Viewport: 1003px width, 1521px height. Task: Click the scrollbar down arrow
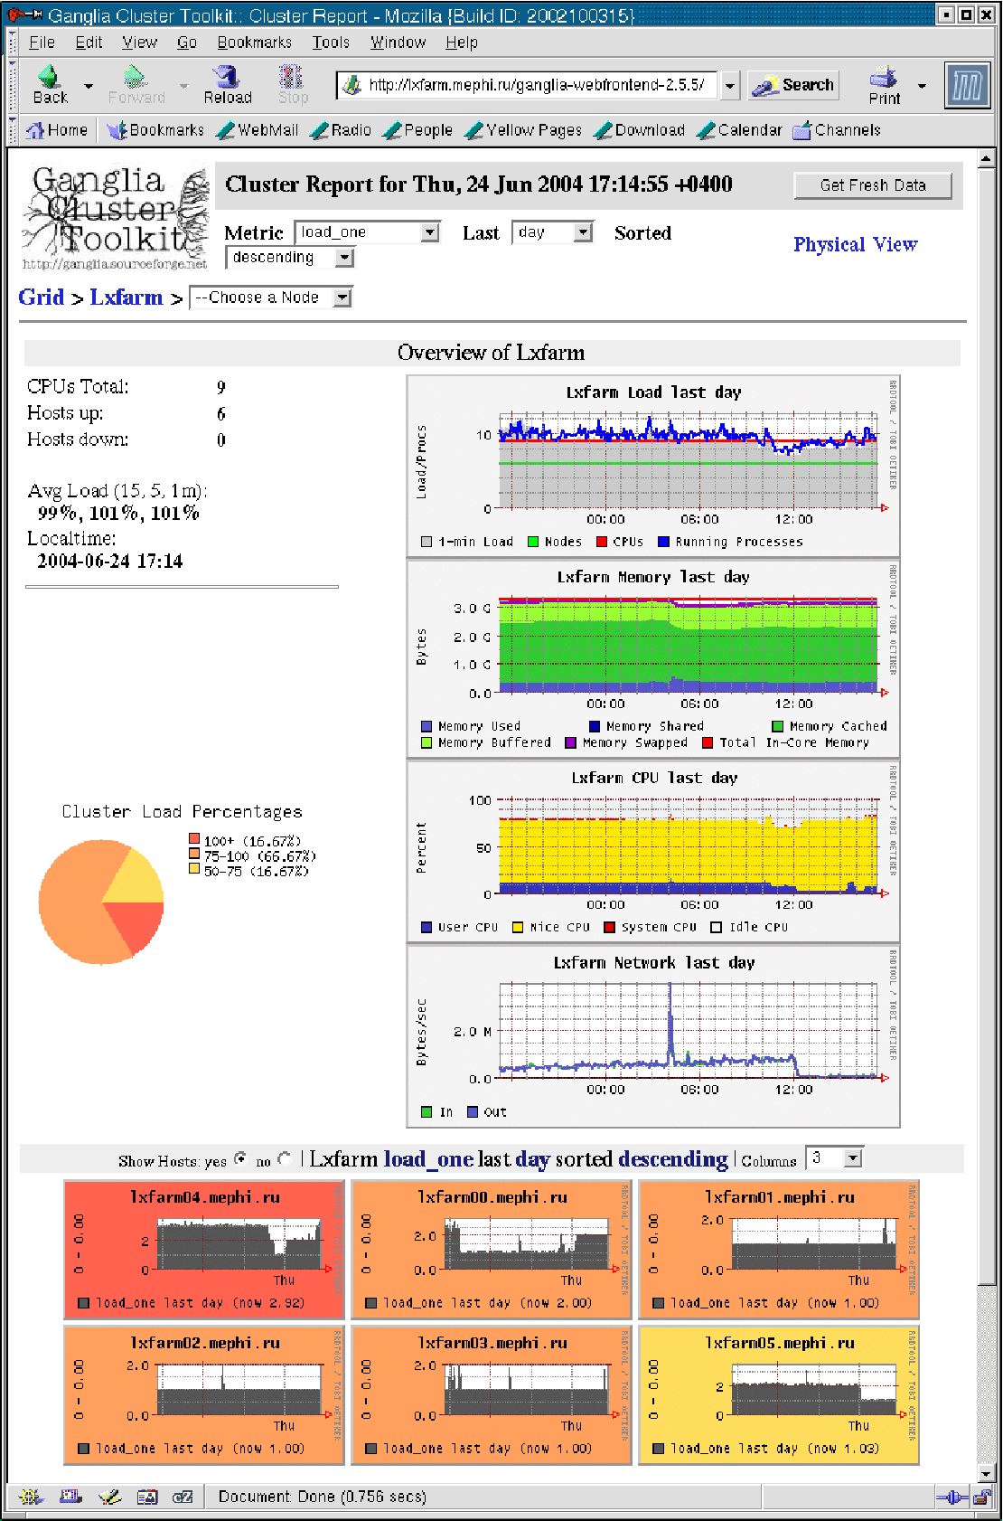(986, 1474)
